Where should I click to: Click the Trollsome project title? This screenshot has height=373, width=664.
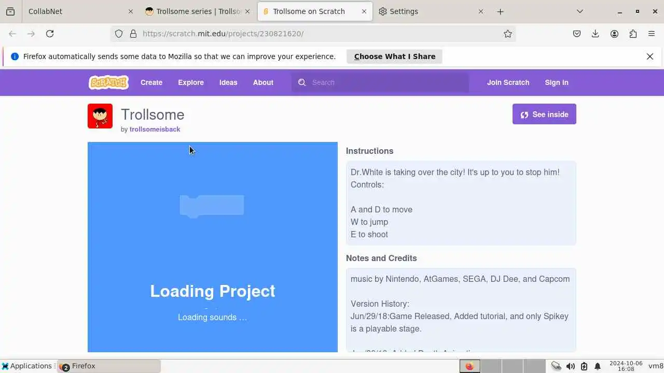153,114
